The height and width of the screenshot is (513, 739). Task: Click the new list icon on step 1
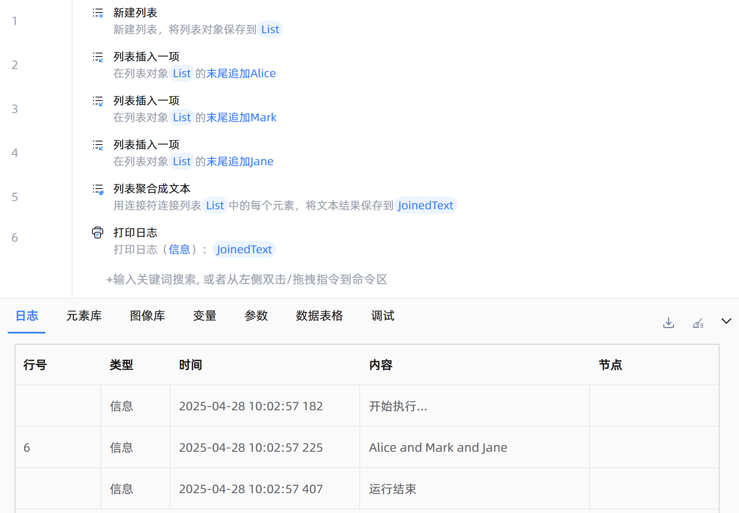(98, 13)
